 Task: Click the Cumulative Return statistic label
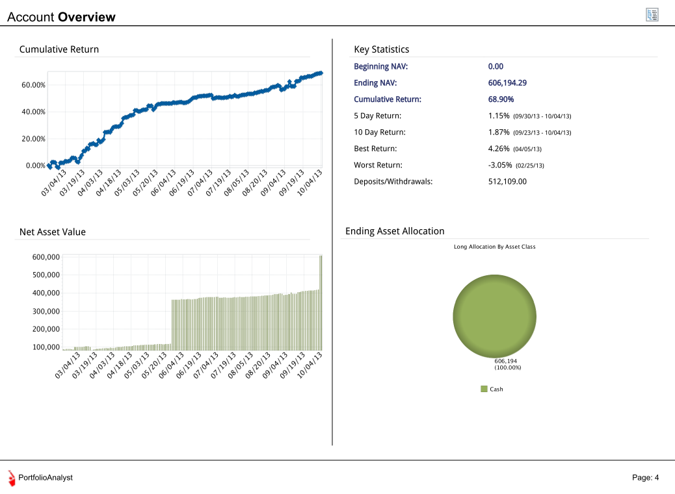(388, 99)
